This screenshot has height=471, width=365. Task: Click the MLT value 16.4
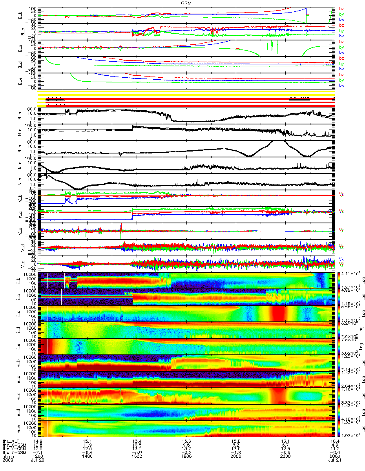pos(335,441)
